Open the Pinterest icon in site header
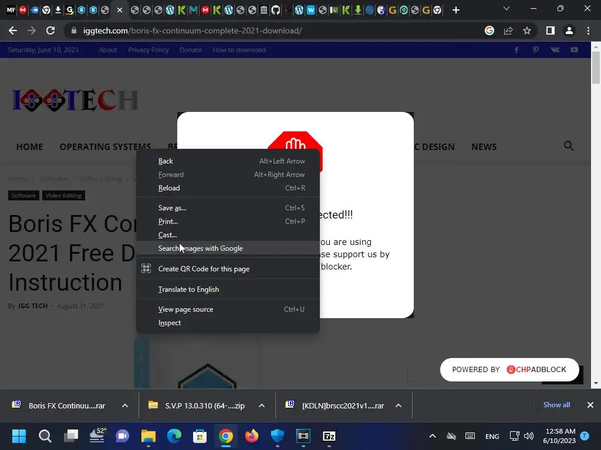Viewport: 601px width, 450px height. [535, 50]
